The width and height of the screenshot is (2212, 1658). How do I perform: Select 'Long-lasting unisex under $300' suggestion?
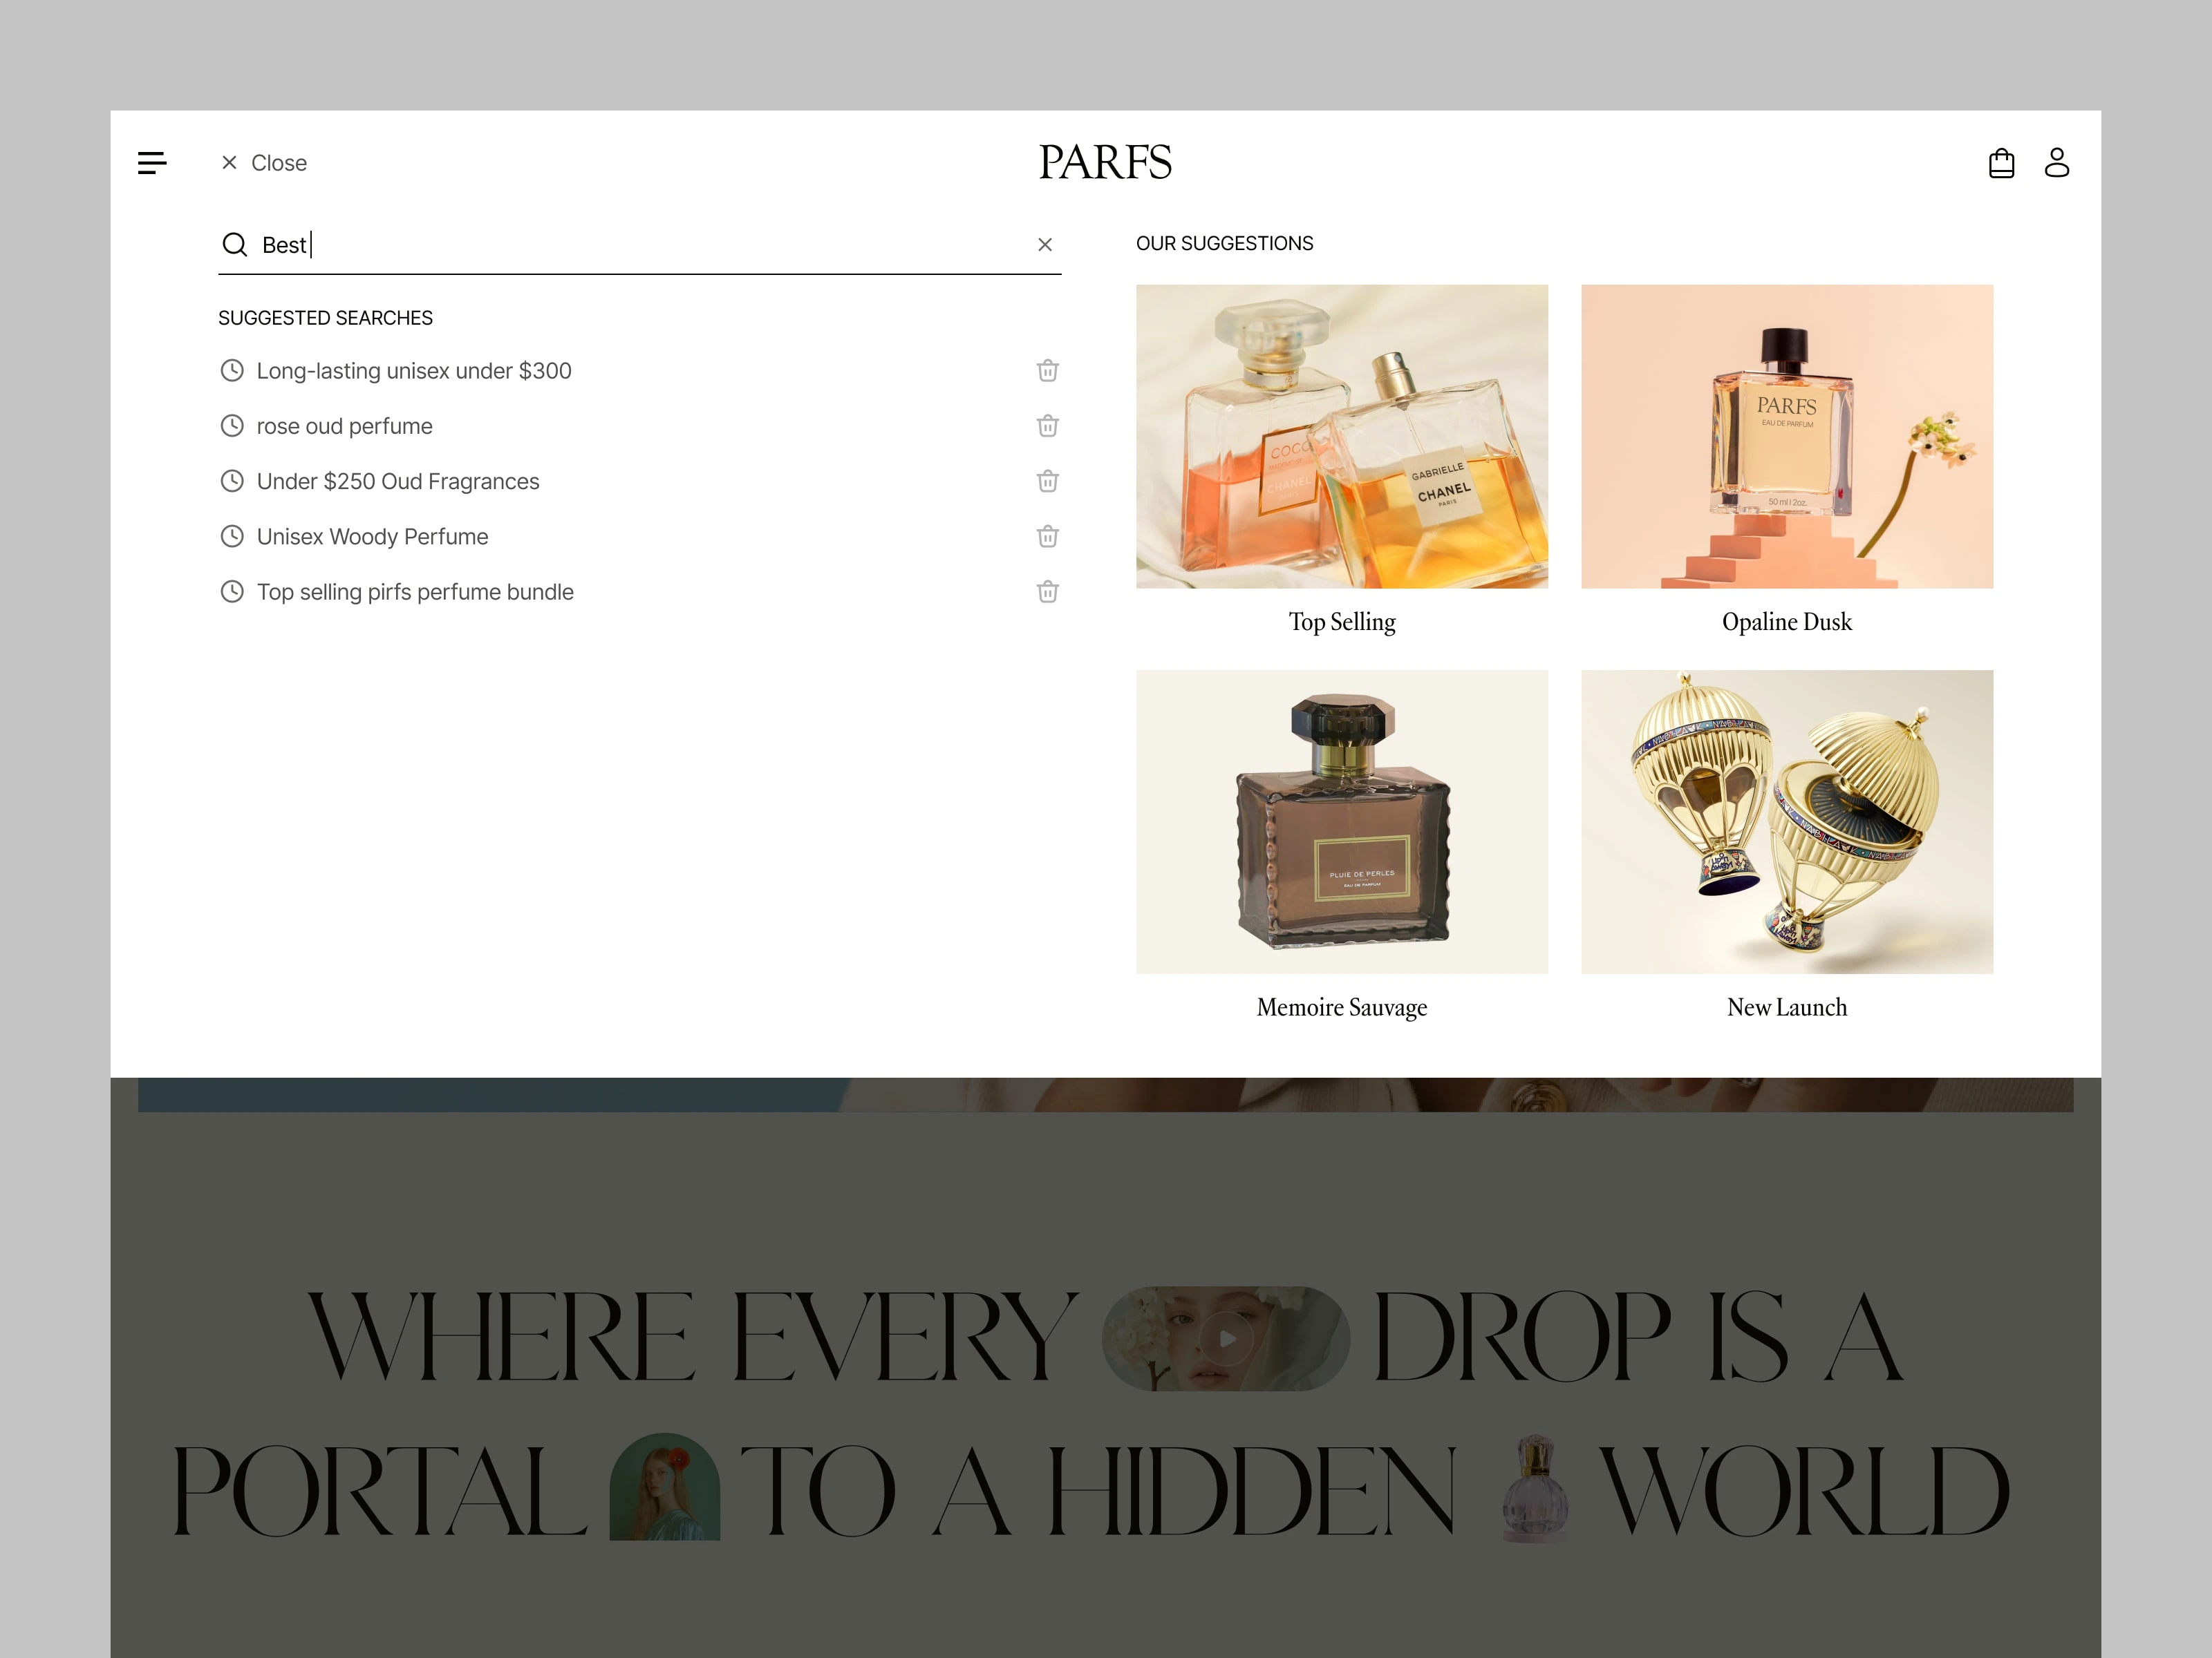[413, 371]
